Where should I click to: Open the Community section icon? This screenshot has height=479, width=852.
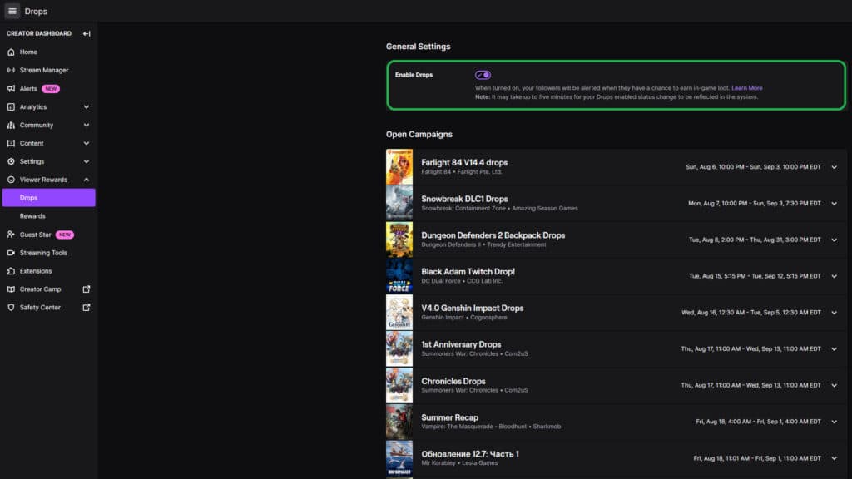(x=10, y=125)
